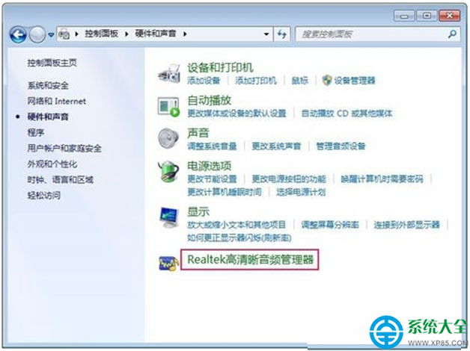Click the search magnifier icon
470x351 pixels.
452,34
